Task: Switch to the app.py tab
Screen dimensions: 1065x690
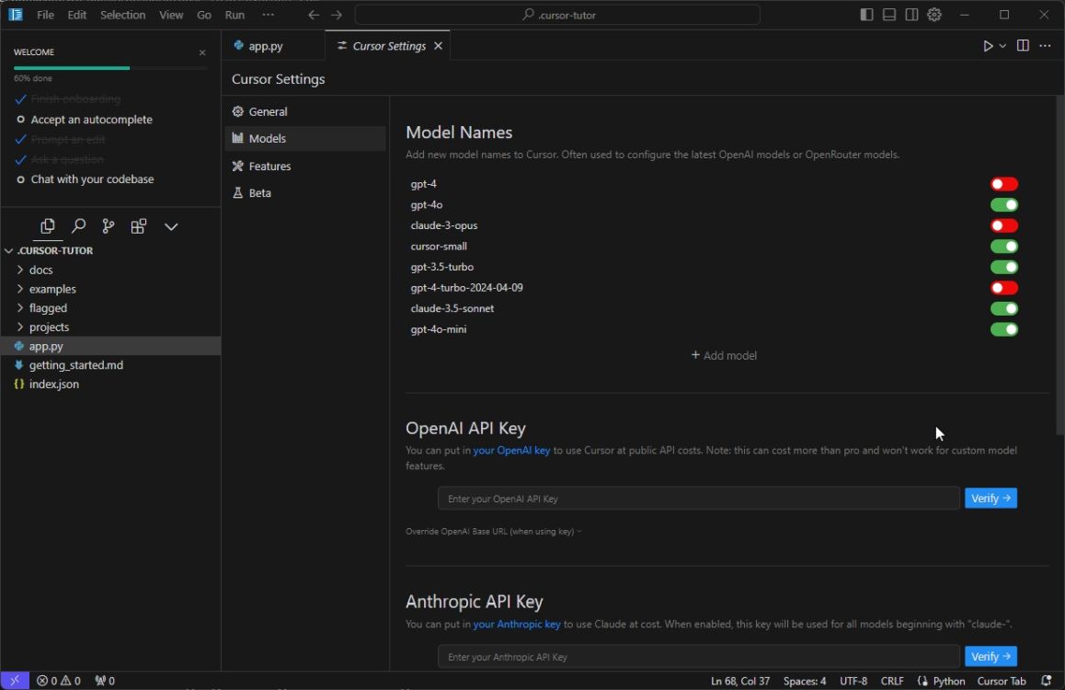Action: [266, 46]
